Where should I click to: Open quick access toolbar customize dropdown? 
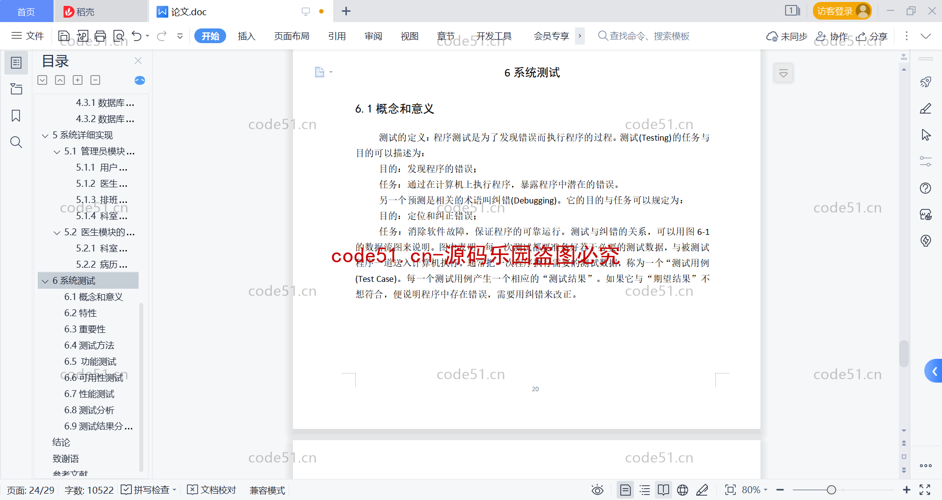point(180,36)
